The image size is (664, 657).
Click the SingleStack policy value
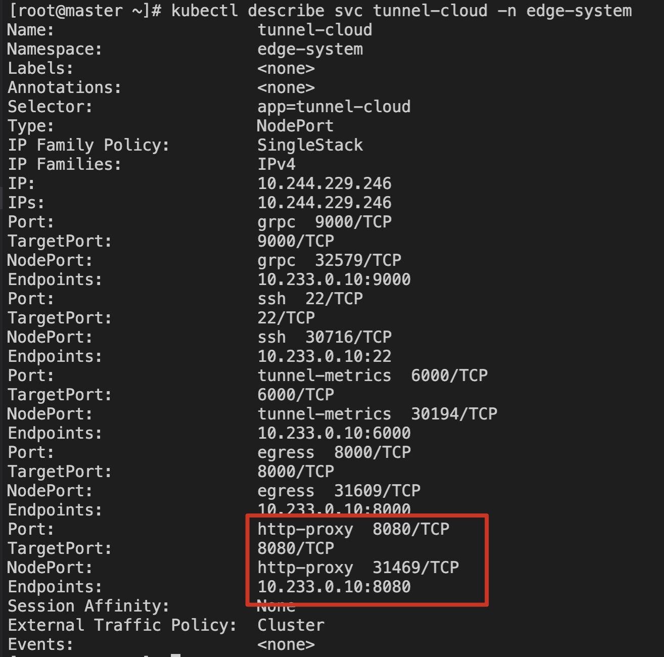[x=310, y=145]
